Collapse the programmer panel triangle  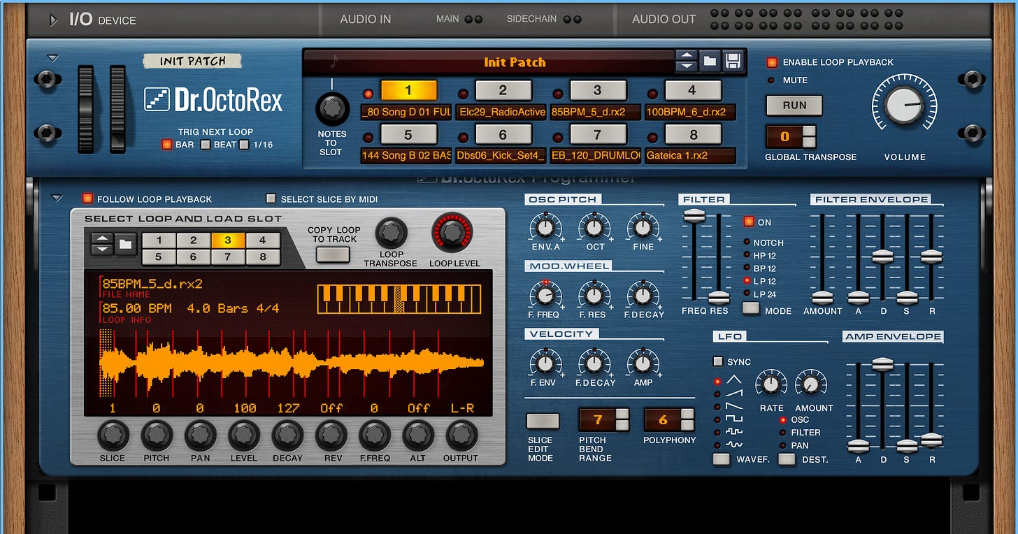(56, 199)
